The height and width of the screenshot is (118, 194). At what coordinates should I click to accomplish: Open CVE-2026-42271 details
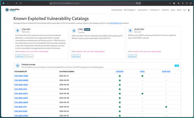coord(21,98)
